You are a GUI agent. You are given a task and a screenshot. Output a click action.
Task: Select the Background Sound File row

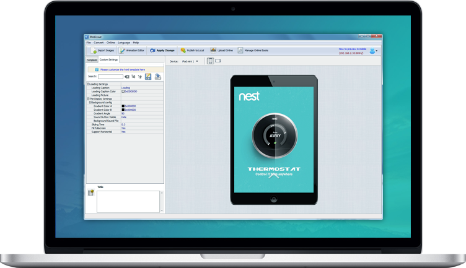click(x=125, y=121)
